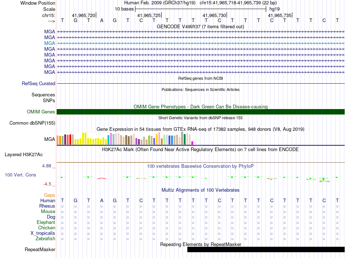Select the Human alignment row label
This screenshot has height=258, width=345.
(48, 200)
